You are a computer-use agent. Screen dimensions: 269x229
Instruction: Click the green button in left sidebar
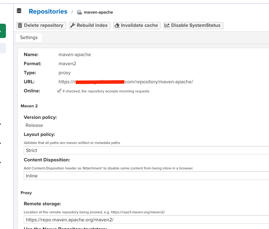tap(2, 31)
